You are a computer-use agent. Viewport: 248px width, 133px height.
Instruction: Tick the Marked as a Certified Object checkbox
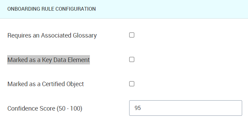point(132,84)
